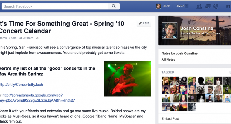Open Josh profile link in top bar
The height and width of the screenshot is (124, 231).
point(167,6)
